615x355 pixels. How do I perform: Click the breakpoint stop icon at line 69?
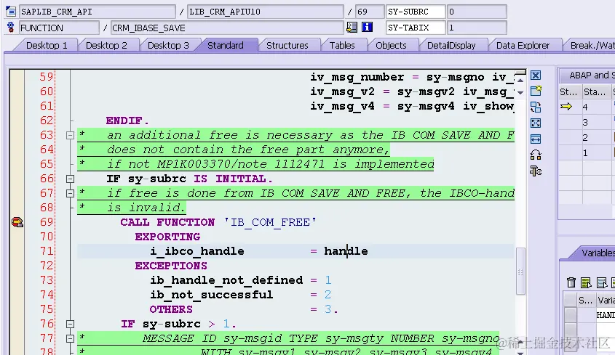[17, 222]
